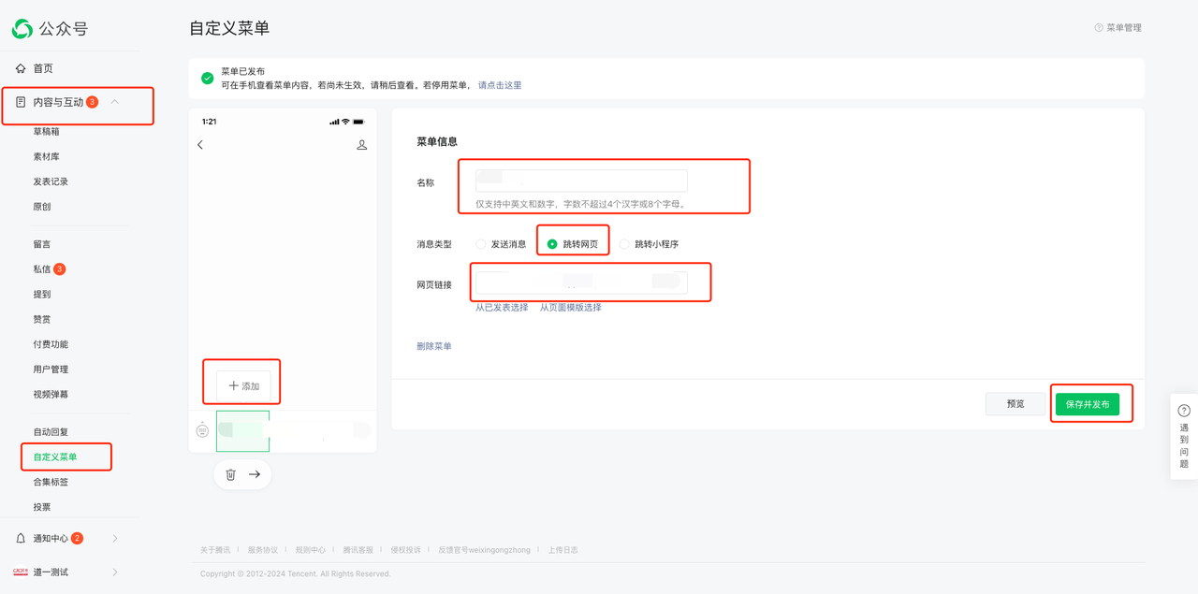This screenshot has height=594, width=1198.
Task: Click the back chevron in phone preview
Action: (x=200, y=145)
